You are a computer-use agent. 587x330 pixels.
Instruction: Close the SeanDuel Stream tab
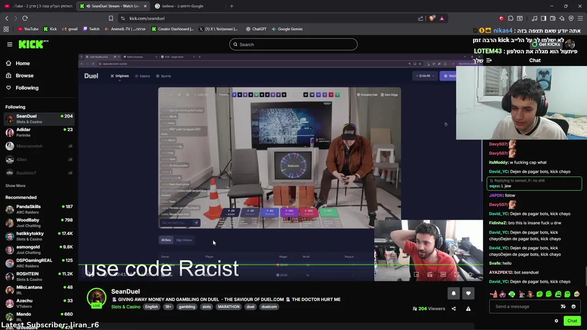click(x=145, y=6)
